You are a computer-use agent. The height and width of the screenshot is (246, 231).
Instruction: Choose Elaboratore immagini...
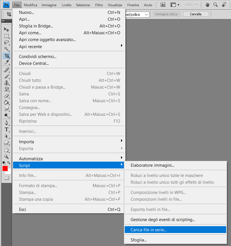coord(175,165)
